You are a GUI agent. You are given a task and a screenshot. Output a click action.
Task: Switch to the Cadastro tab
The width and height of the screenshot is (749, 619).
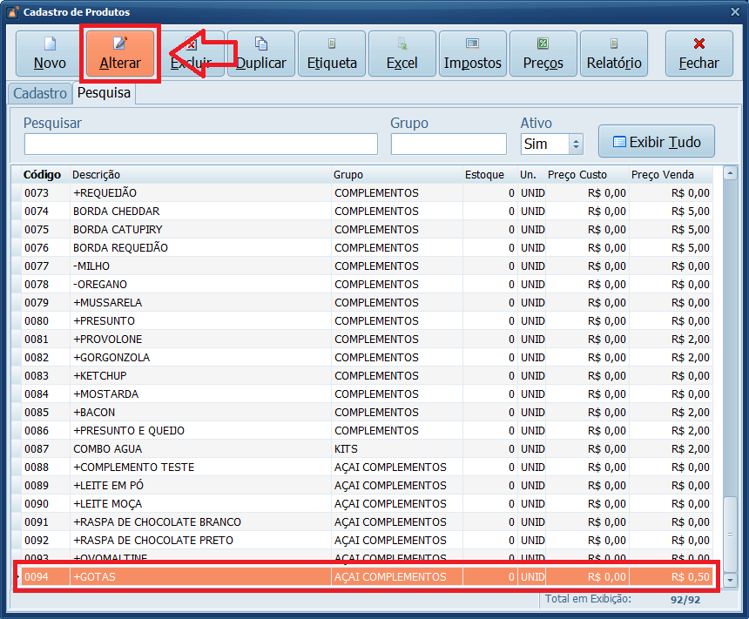pyautogui.click(x=40, y=93)
